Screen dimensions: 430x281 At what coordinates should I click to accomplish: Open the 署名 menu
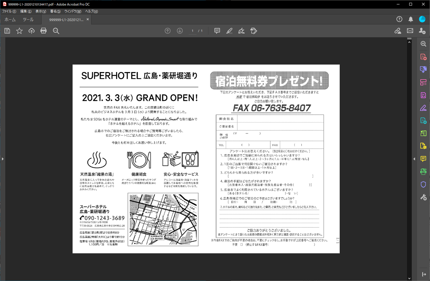(x=56, y=11)
